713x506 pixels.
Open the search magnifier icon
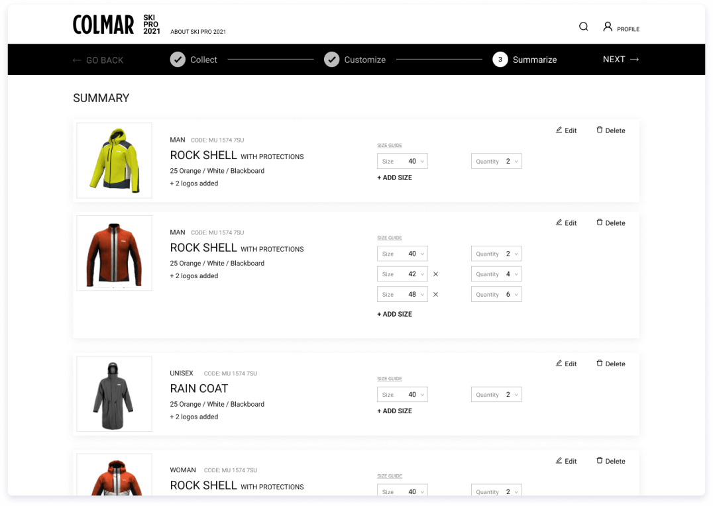583,26
